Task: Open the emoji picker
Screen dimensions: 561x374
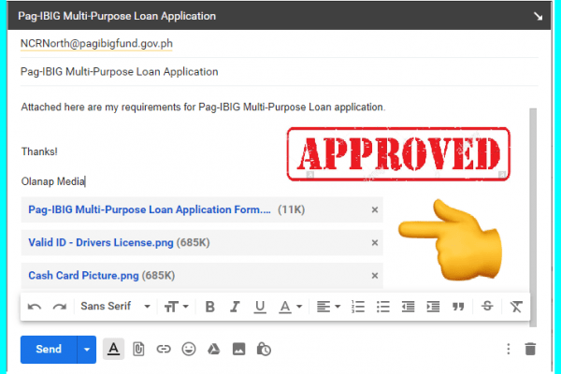Action: pos(189,349)
